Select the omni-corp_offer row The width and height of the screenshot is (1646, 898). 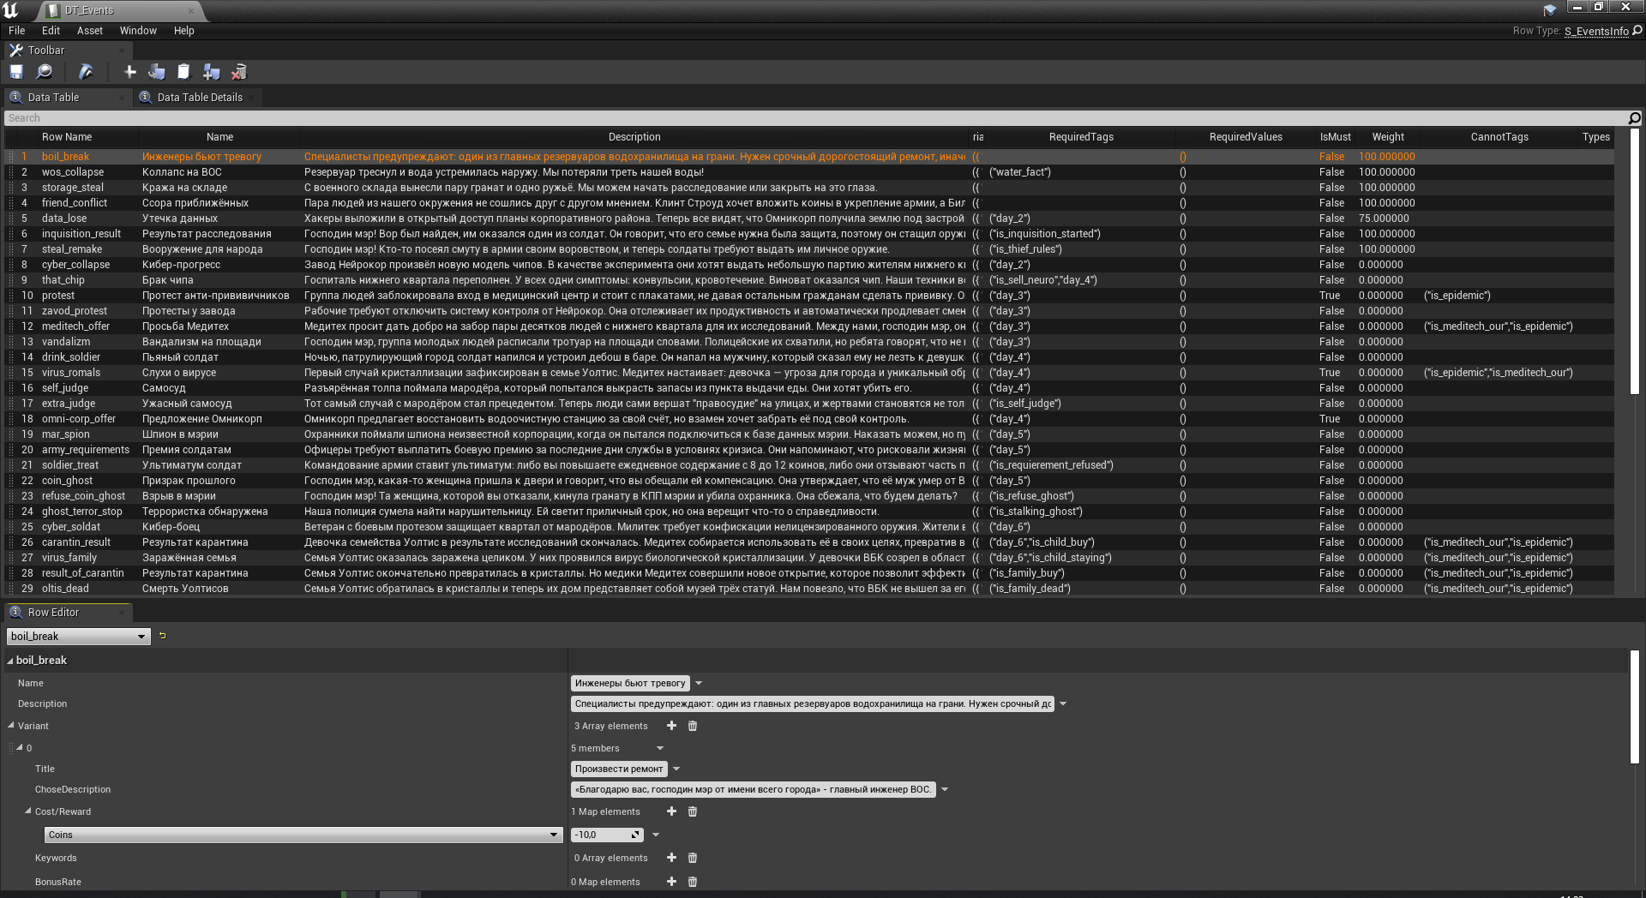(809, 419)
